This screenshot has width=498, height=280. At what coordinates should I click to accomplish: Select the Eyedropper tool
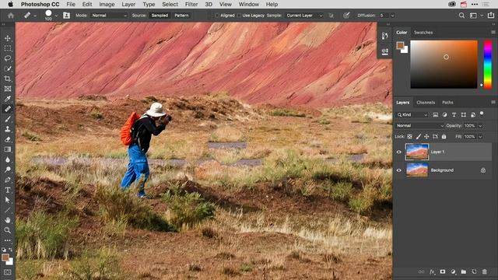tap(8, 99)
